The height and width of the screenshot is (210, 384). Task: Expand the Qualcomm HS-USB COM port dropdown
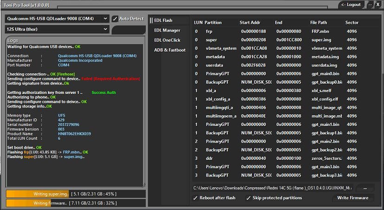pos(57,19)
